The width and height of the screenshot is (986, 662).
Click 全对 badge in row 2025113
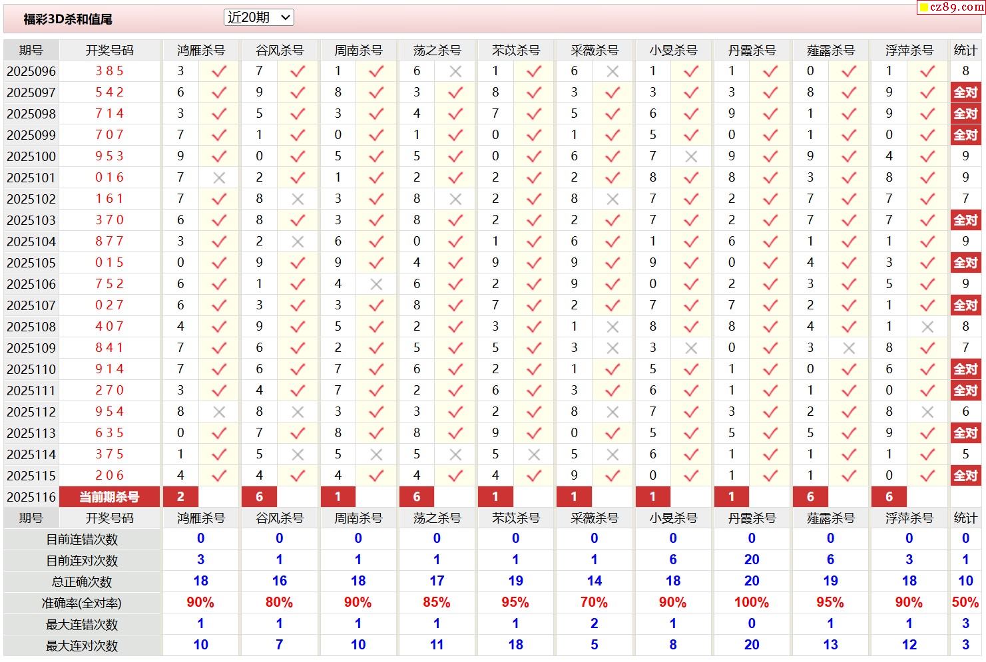pos(965,433)
